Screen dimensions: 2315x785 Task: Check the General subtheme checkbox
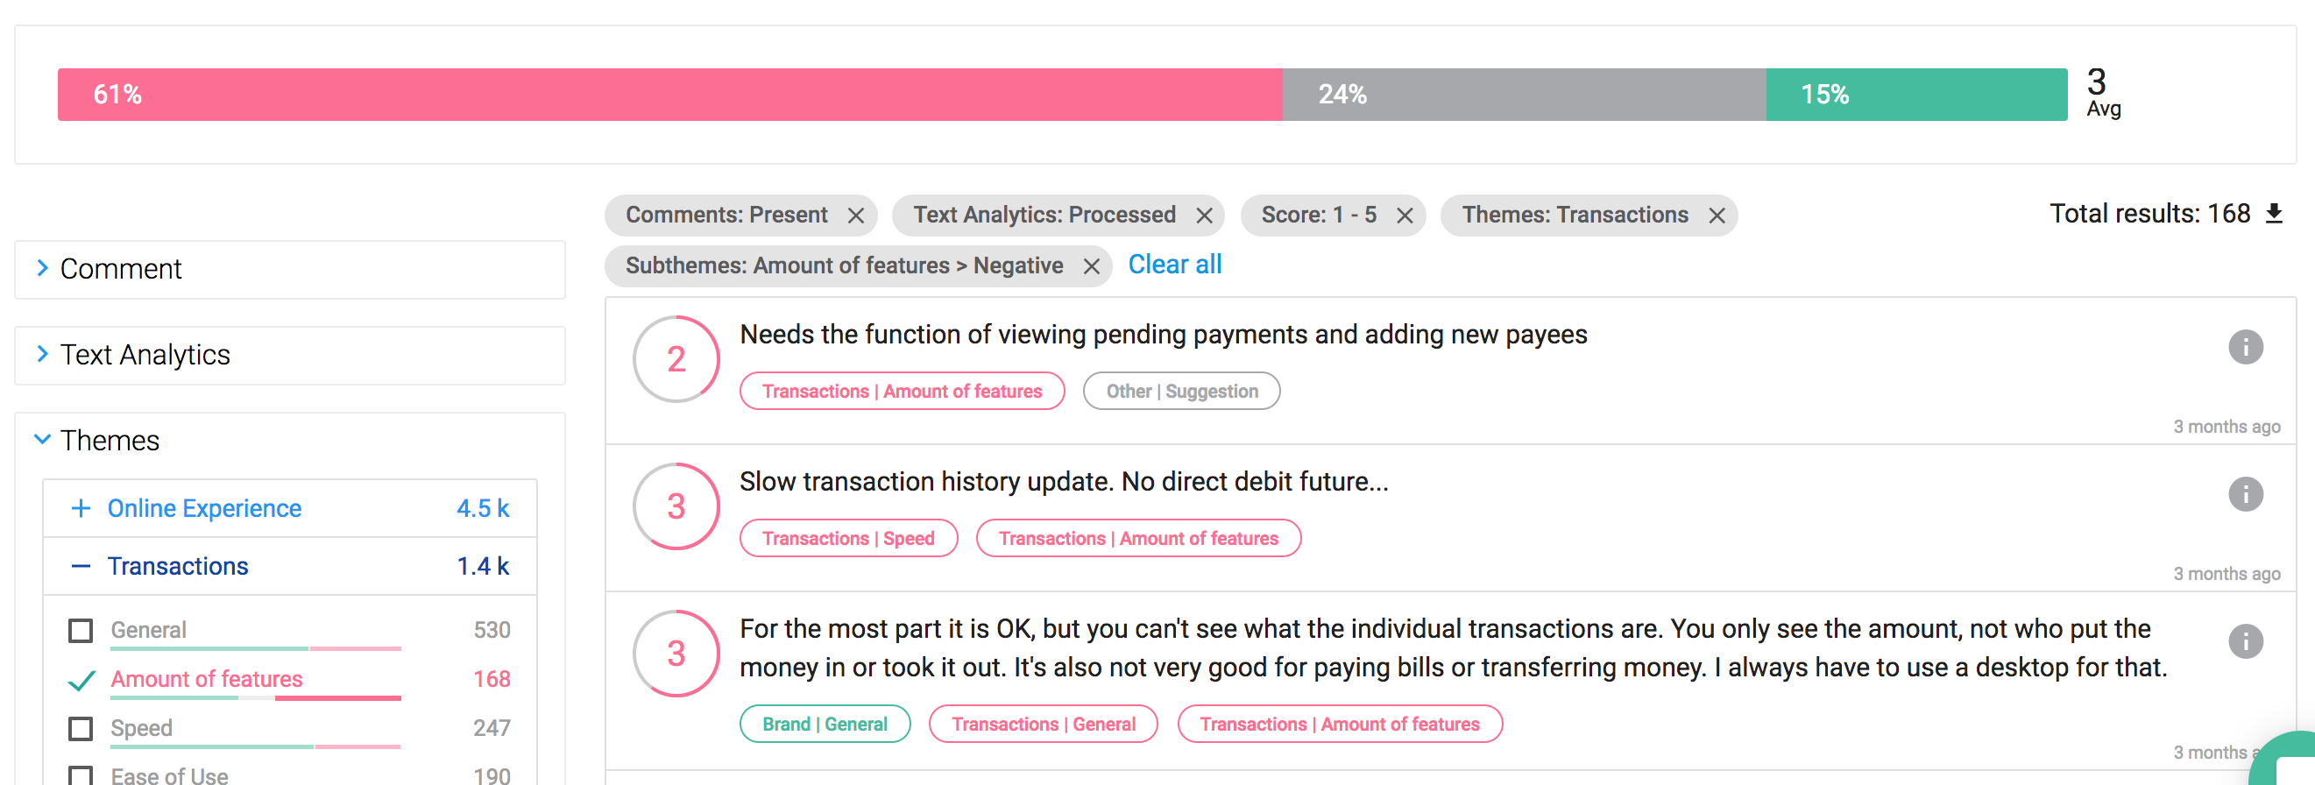pos(81,631)
